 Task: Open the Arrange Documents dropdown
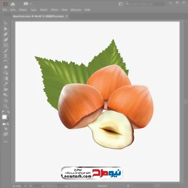(x=27, y=4)
